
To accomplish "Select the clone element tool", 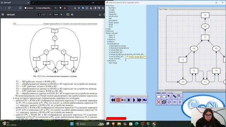I will [x=164, y=102].
